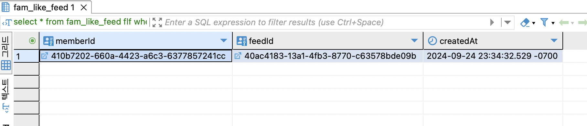Open the funnel custom filter icon
This screenshot has width=587, height=126.
(544, 22)
